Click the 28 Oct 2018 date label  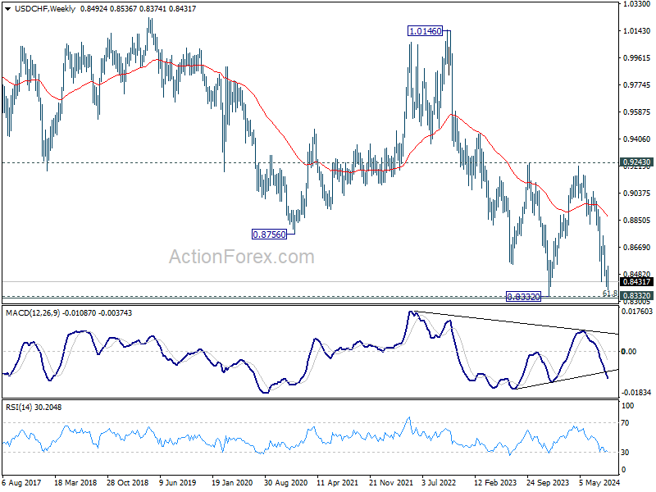tap(128, 483)
